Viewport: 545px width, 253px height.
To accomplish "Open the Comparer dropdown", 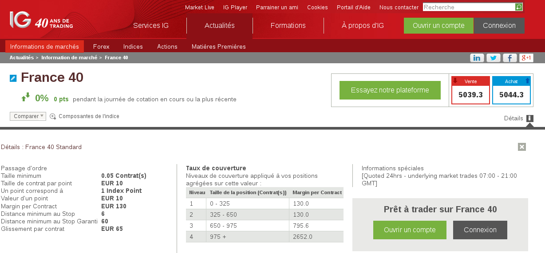I will pyautogui.click(x=28, y=116).
